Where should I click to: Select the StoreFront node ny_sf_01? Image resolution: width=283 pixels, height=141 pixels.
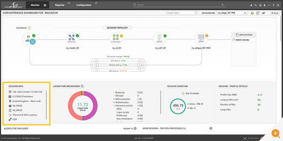point(116,39)
